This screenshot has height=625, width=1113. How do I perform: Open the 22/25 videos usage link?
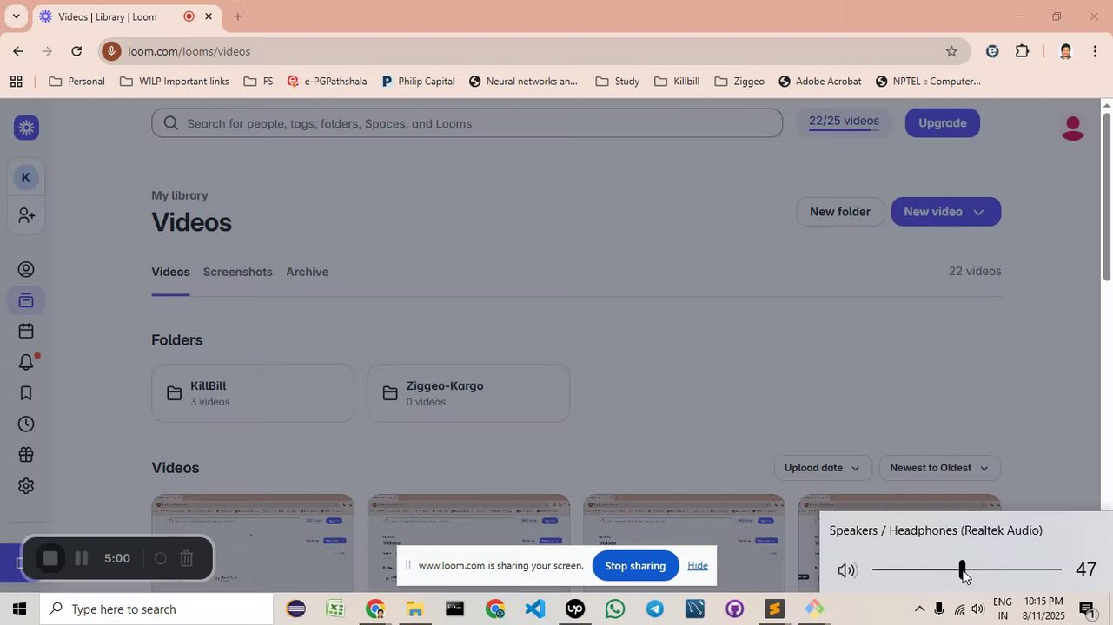click(x=844, y=122)
